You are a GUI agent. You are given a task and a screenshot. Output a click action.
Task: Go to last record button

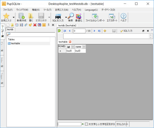click(x=99, y=31)
